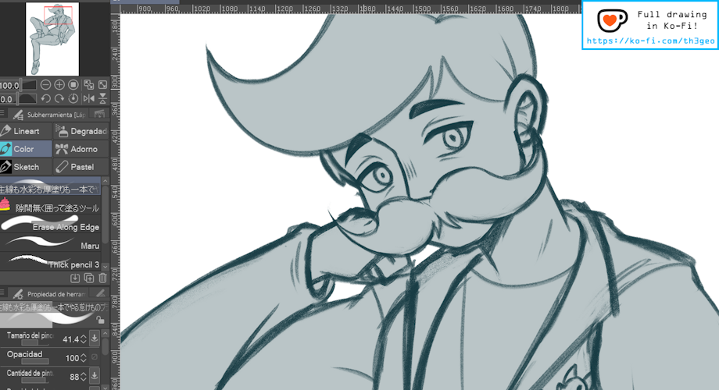This screenshot has width=719, height=390.
Task: Click the zoom out icon in Navigator
Action: coord(46,84)
